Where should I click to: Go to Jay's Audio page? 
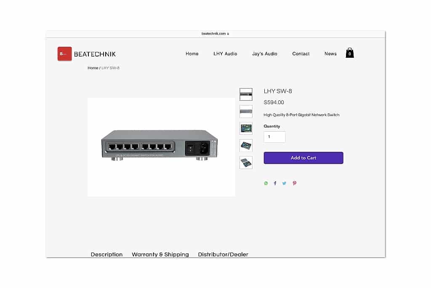pos(265,54)
